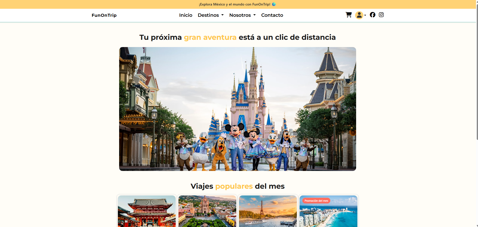Open the Eiffel Tower Paris trip card
This screenshot has width=478, height=227.
point(268,211)
